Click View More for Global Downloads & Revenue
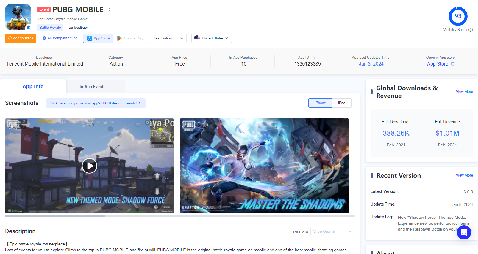 pyautogui.click(x=464, y=92)
